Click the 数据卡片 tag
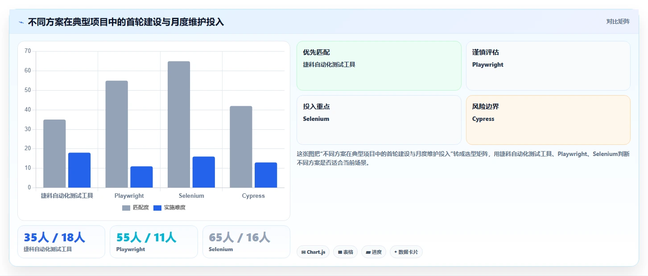Screen dimensions: 648x276 406,252
